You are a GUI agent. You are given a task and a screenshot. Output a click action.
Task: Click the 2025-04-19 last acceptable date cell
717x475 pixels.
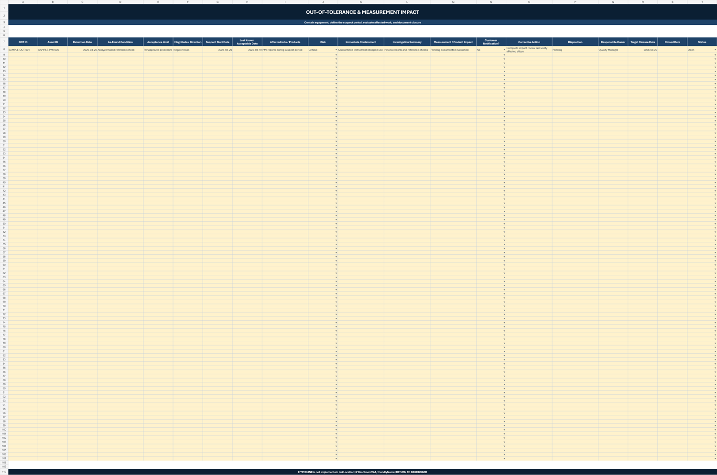coord(247,50)
